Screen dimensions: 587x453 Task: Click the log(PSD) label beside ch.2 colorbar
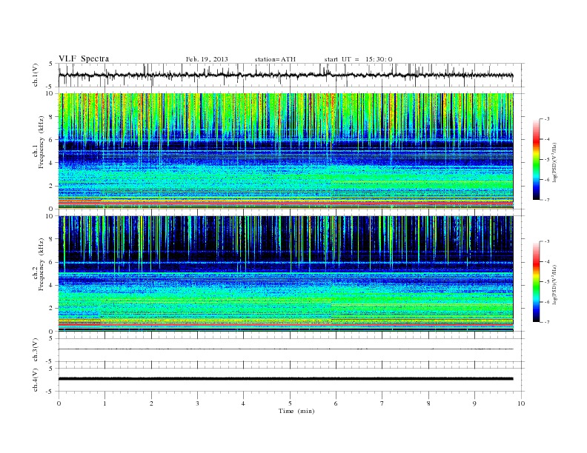[554, 284]
